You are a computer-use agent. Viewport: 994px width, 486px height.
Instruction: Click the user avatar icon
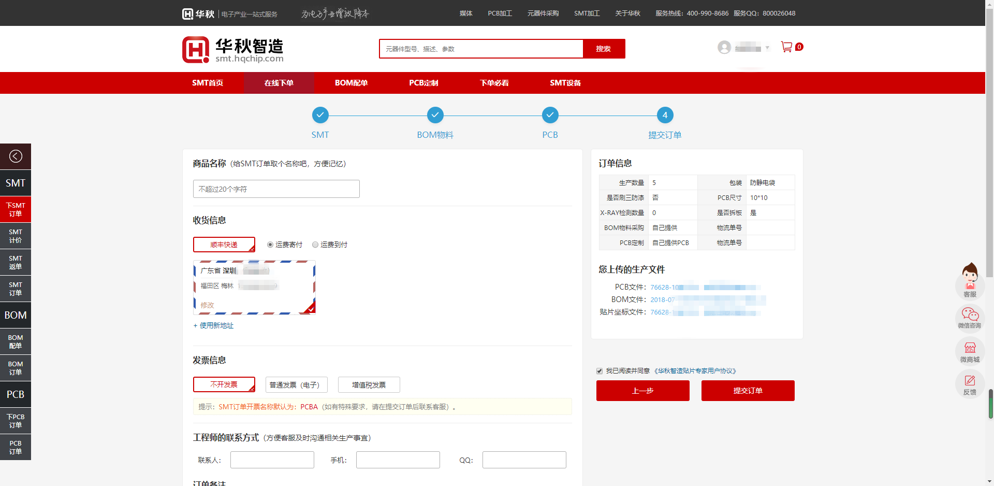724,48
